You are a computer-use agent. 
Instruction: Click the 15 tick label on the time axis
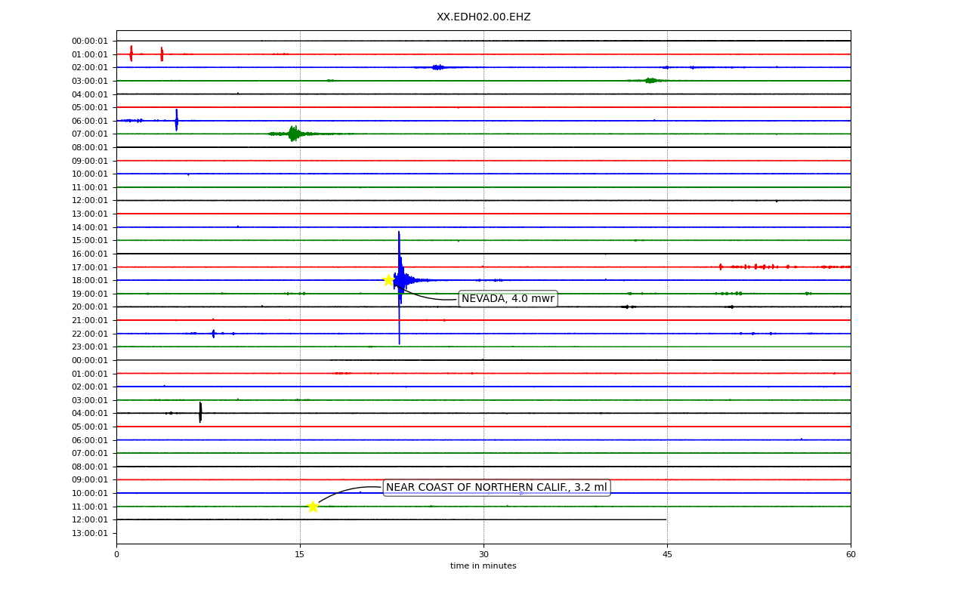300,555
